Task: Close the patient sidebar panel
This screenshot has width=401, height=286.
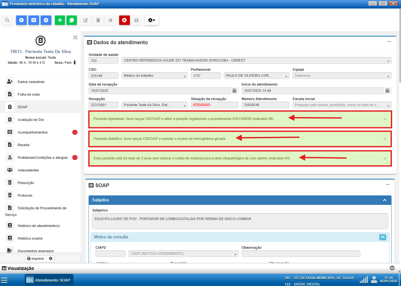Action: [75, 38]
